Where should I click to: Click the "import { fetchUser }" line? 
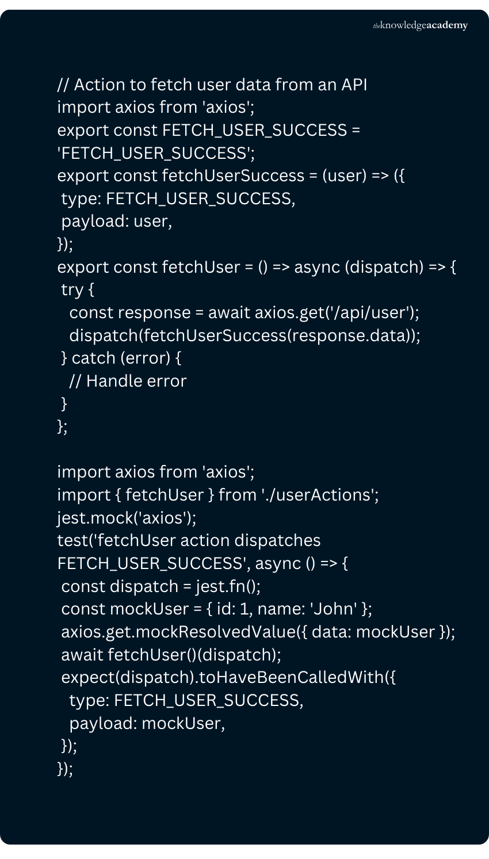217,495
